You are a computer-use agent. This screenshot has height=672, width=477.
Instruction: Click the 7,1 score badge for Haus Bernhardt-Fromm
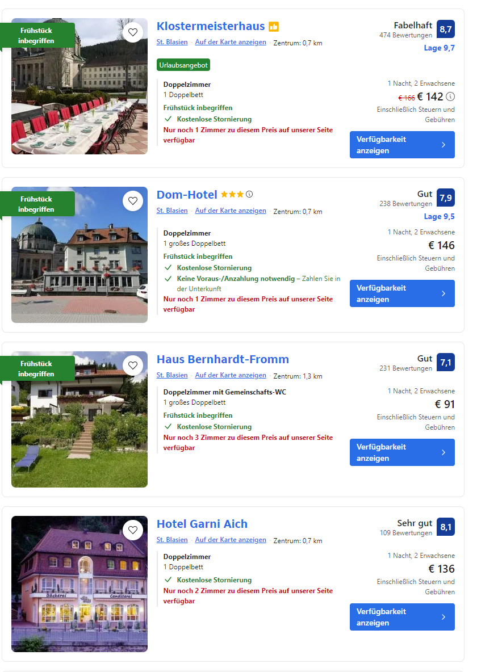pyautogui.click(x=446, y=362)
